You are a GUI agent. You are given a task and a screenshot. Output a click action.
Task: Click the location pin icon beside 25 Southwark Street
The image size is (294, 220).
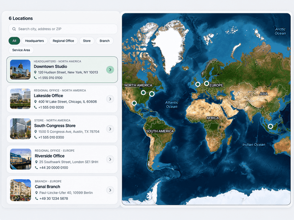(36, 162)
